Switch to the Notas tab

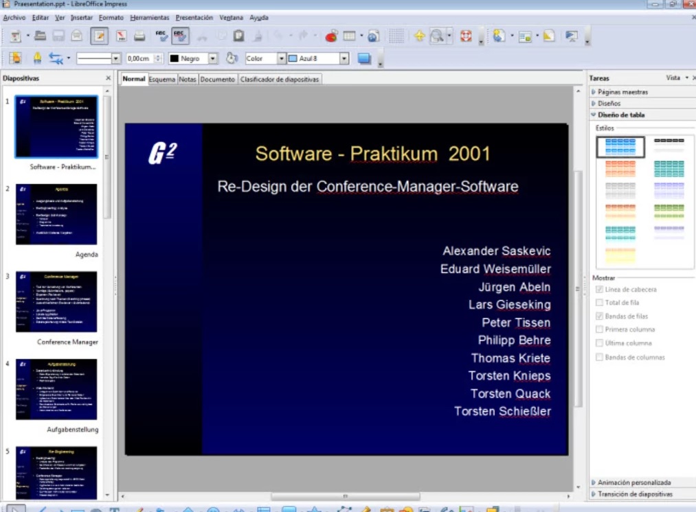pyautogui.click(x=188, y=80)
